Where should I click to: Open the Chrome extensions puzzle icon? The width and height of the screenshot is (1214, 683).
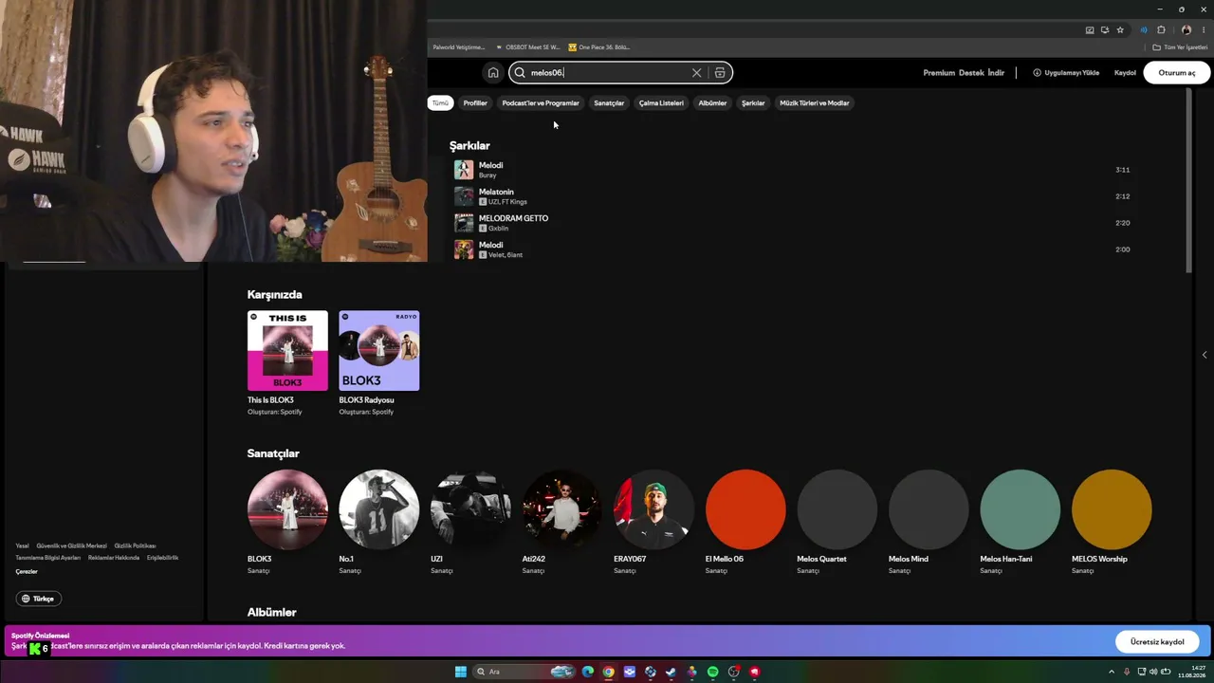[1161, 29]
